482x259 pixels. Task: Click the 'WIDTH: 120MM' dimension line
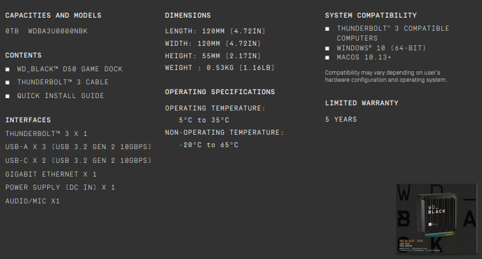click(213, 44)
